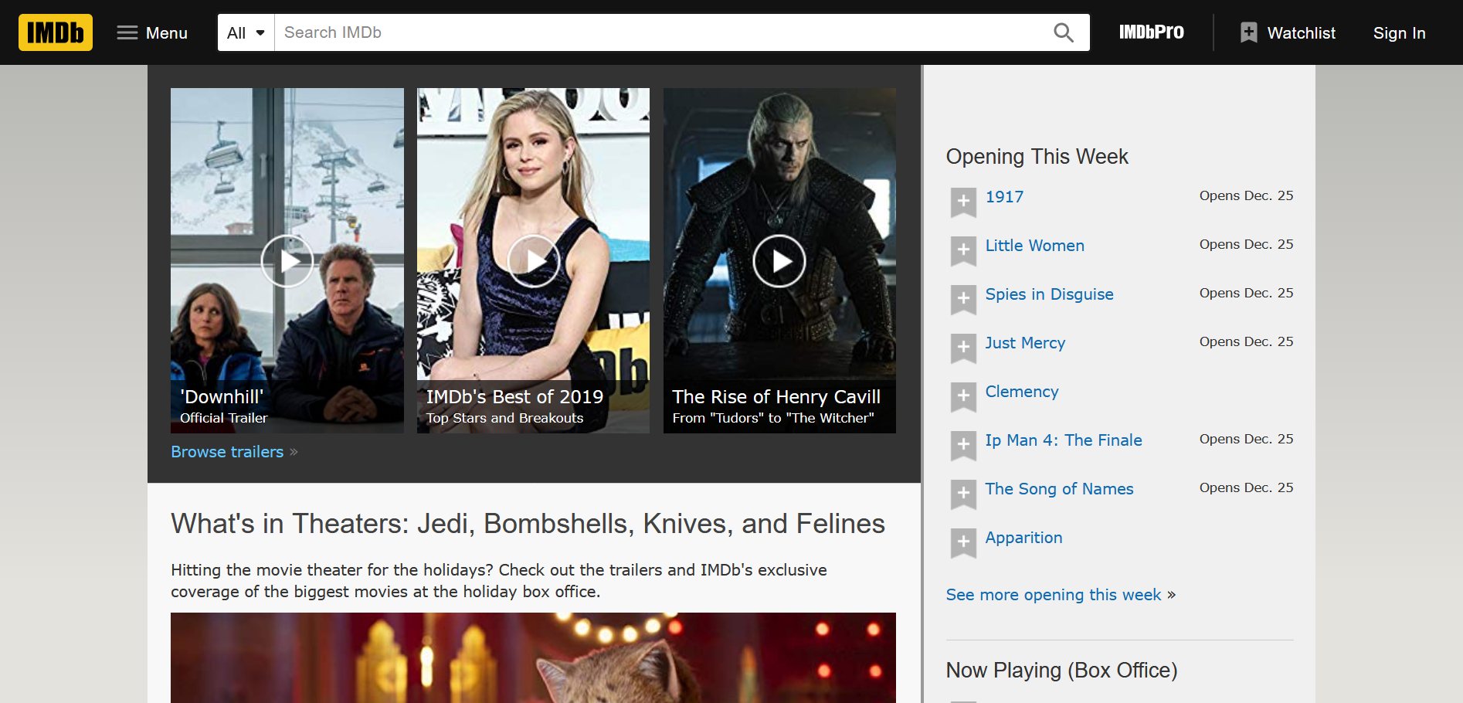Add Ip Man 4 to your watchlist
Screen dimensions: 1463x703
click(963, 446)
